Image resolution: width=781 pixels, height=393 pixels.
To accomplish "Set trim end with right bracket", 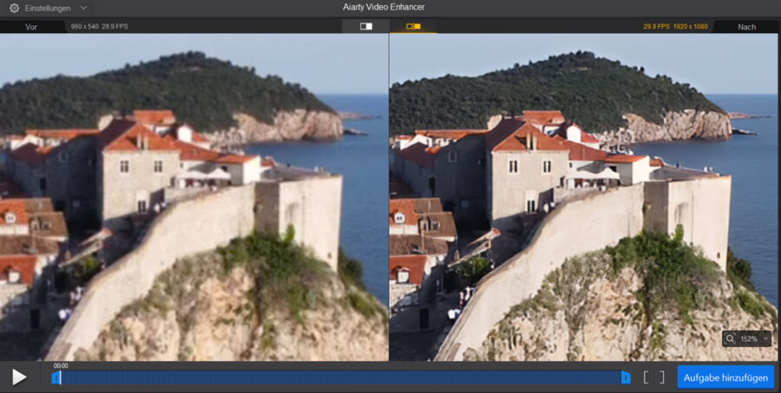I will coord(662,377).
